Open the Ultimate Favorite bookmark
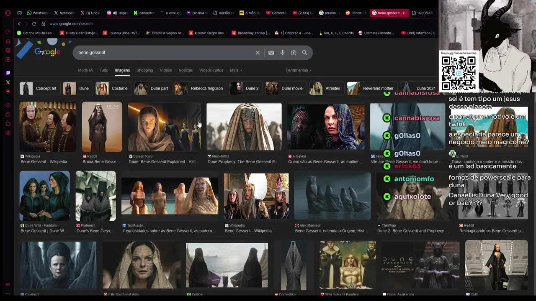The width and height of the screenshot is (536, 301). click(376, 33)
